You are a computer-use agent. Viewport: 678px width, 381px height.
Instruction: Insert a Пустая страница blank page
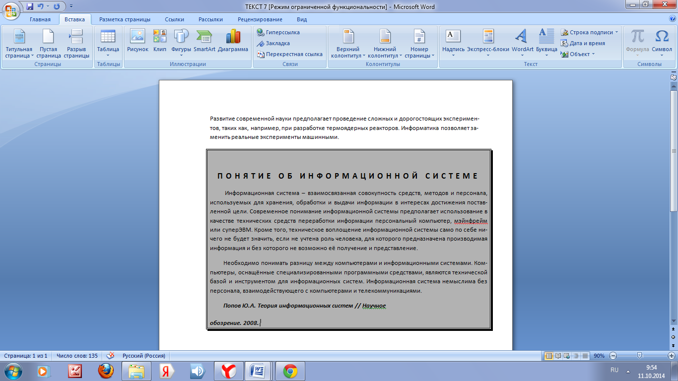(x=48, y=43)
